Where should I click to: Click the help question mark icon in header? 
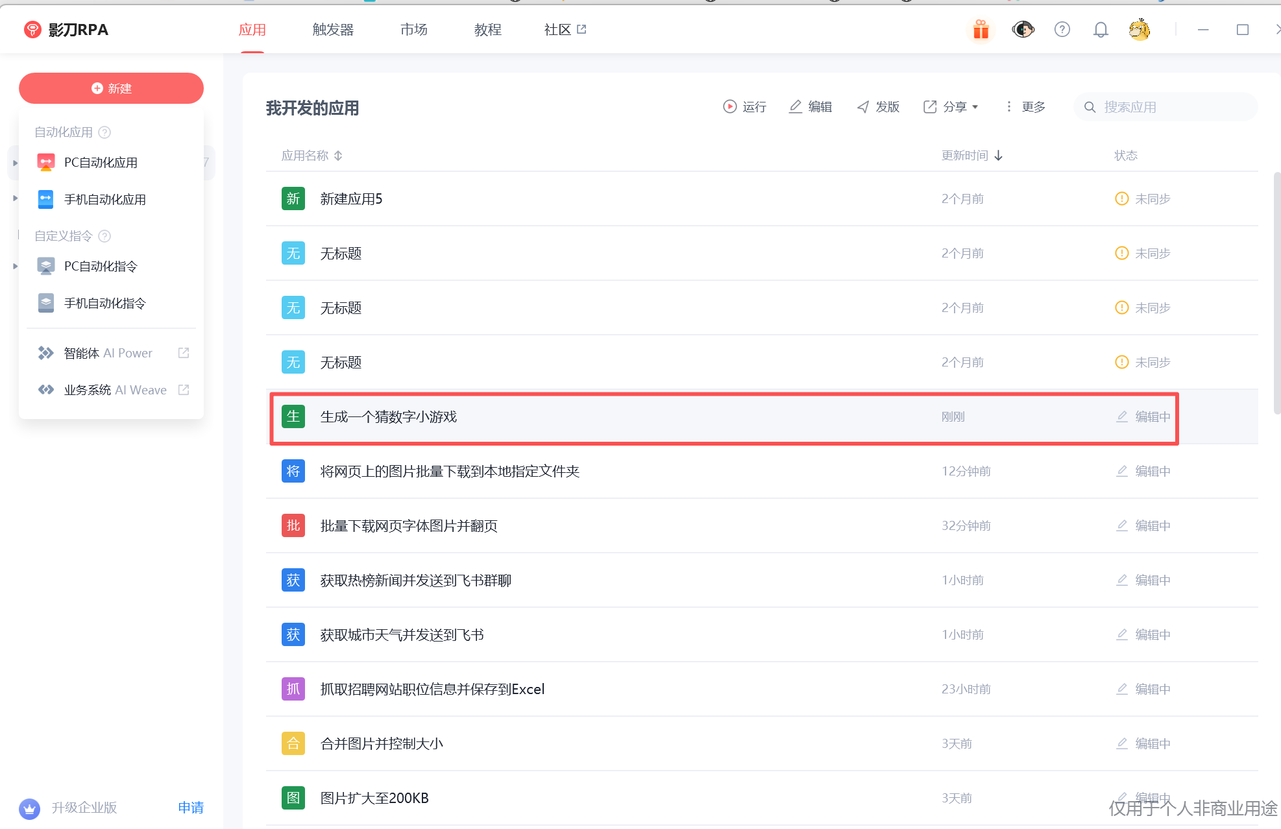click(1062, 30)
